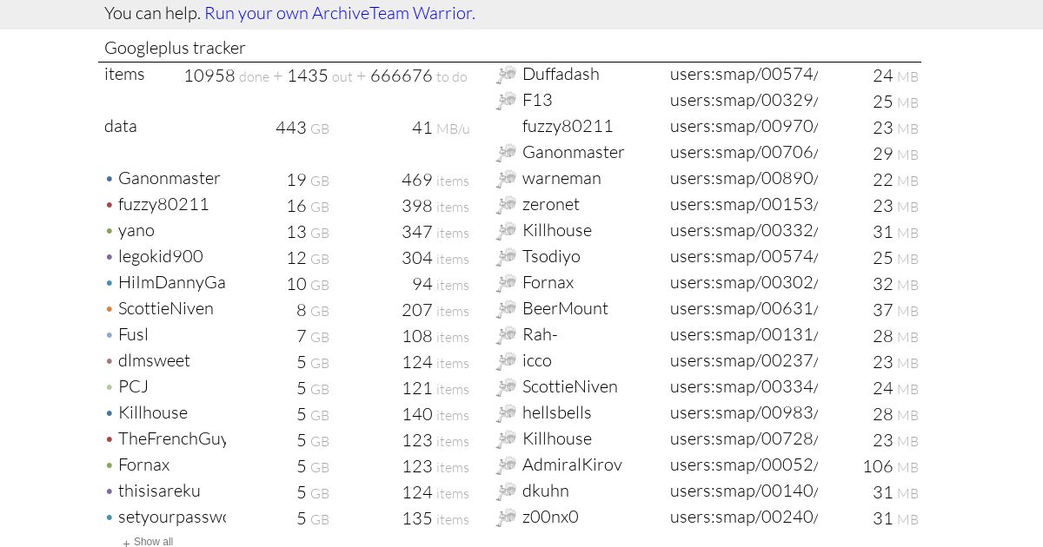Select ScottieNiven in the 8 GB leaderboard row

click(x=166, y=308)
